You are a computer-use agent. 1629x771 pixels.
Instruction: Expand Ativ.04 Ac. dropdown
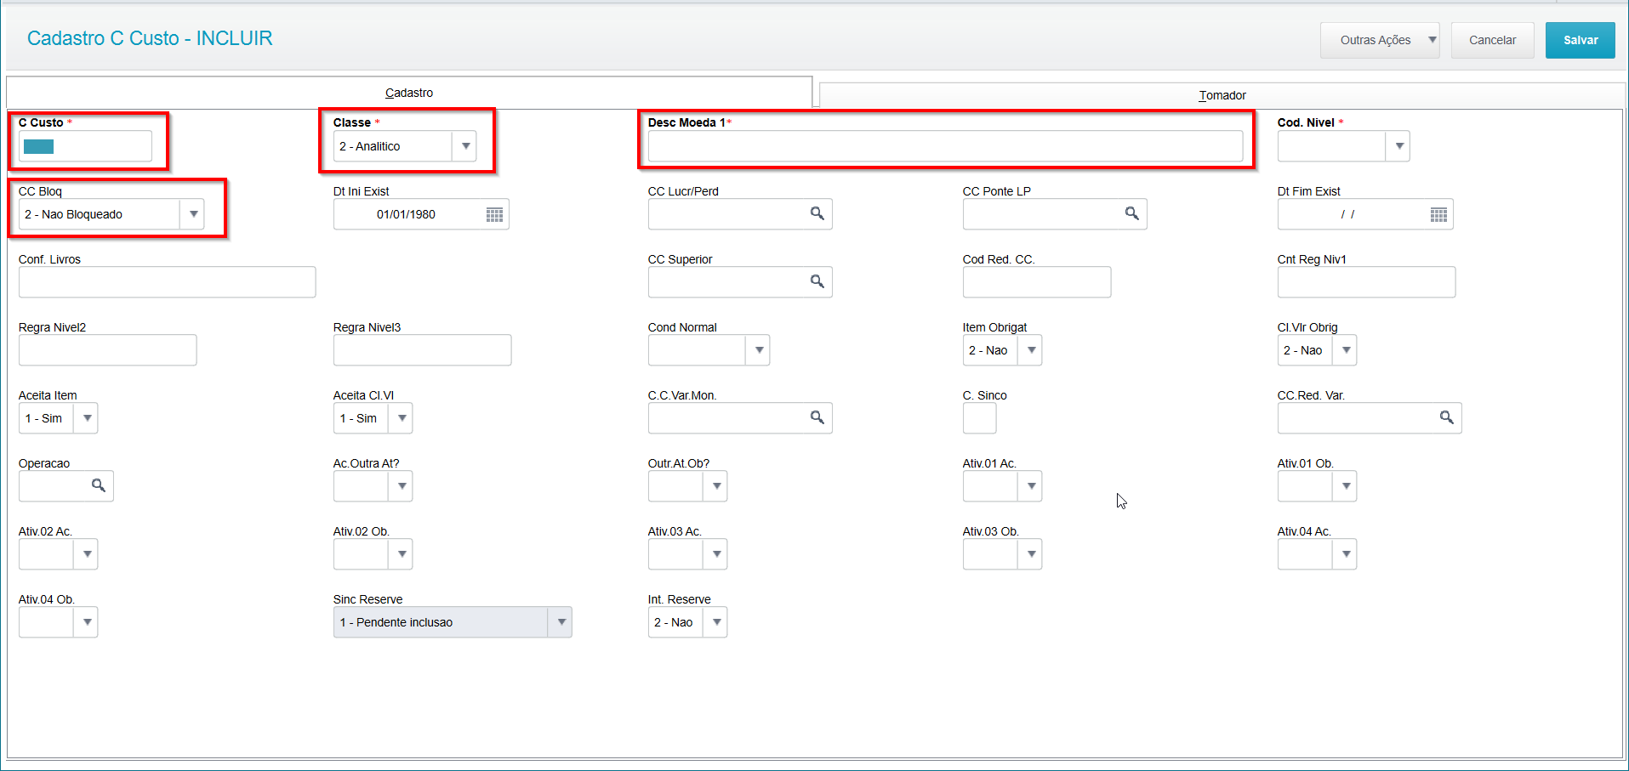[x=1345, y=554]
